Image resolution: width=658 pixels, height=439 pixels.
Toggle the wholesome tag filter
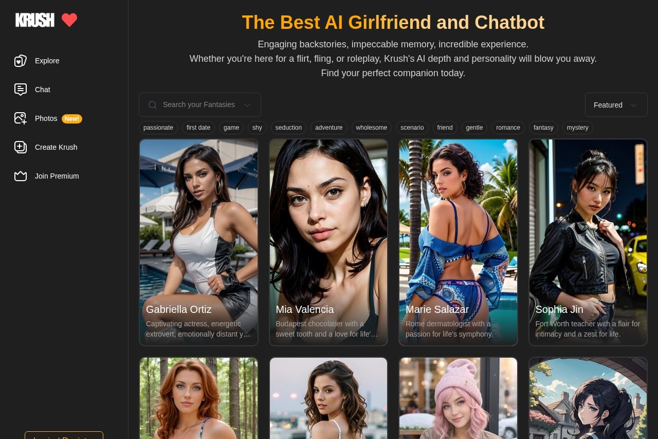click(x=372, y=128)
